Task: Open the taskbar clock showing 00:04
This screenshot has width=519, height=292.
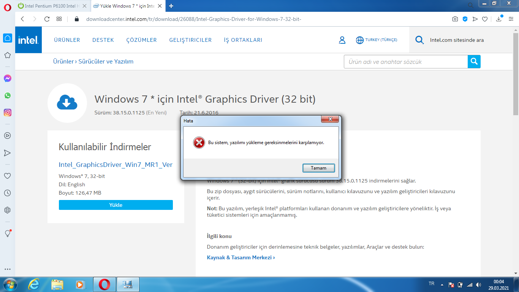Action: click(x=499, y=285)
